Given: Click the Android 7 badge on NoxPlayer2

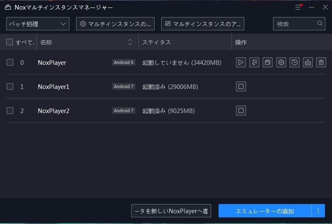Looking at the screenshot, I should pyautogui.click(x=124, y=111).
